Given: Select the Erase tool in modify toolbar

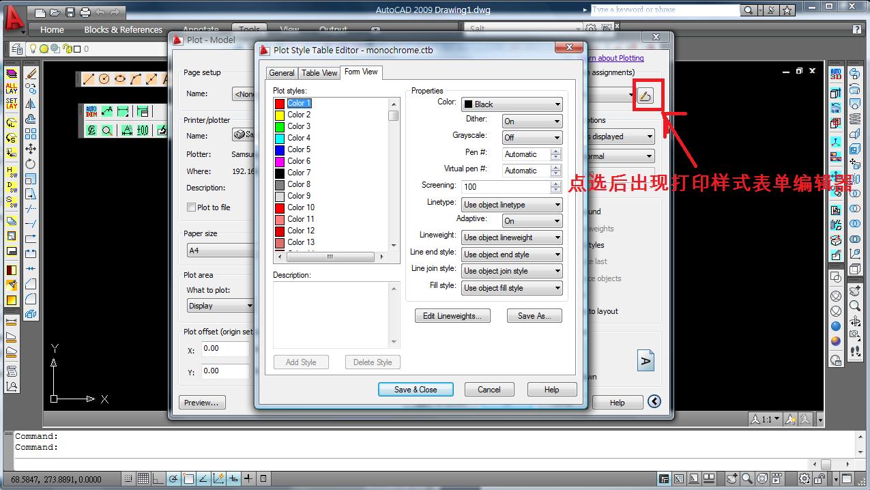Looking at the screenshot, I should [31, 73].
